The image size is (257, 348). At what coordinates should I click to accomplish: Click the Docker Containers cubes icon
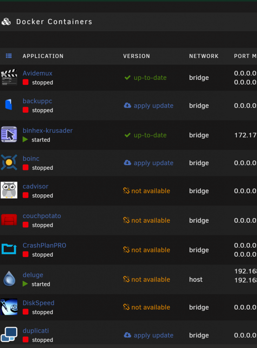[x=6, y=22]
